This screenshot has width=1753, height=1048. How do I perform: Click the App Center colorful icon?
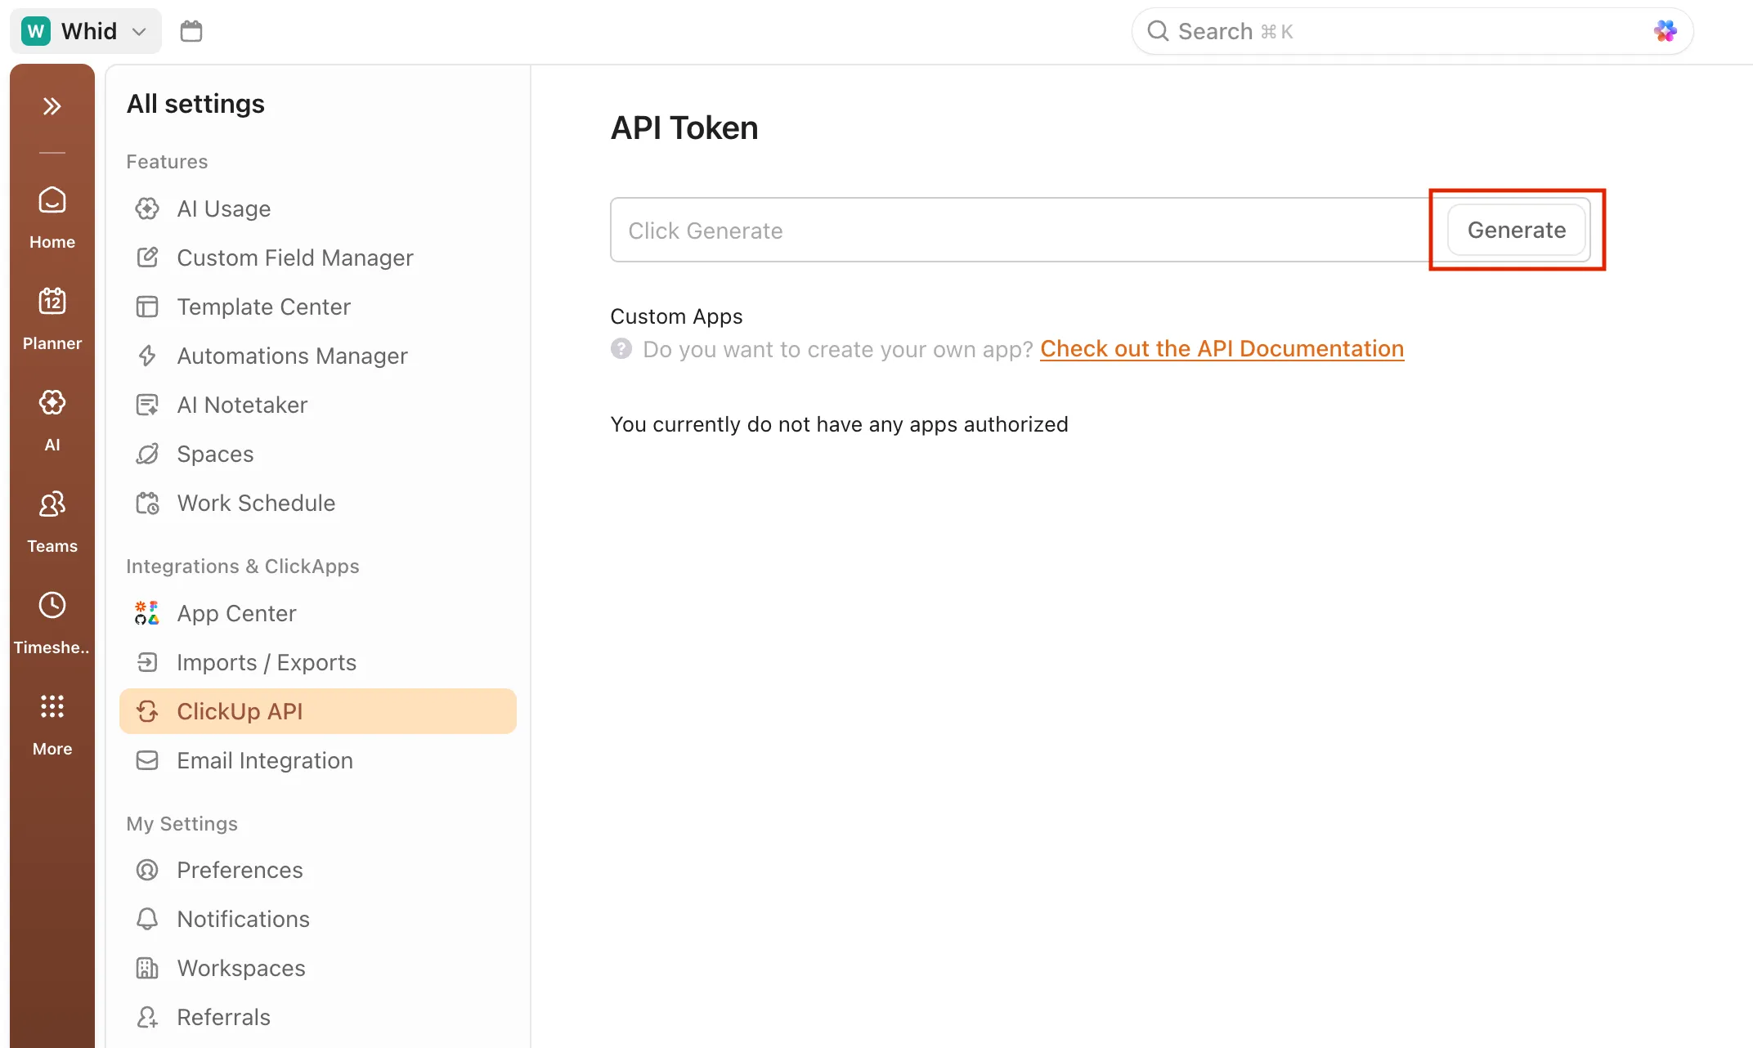pyautogui.click(x=147, y=614)
